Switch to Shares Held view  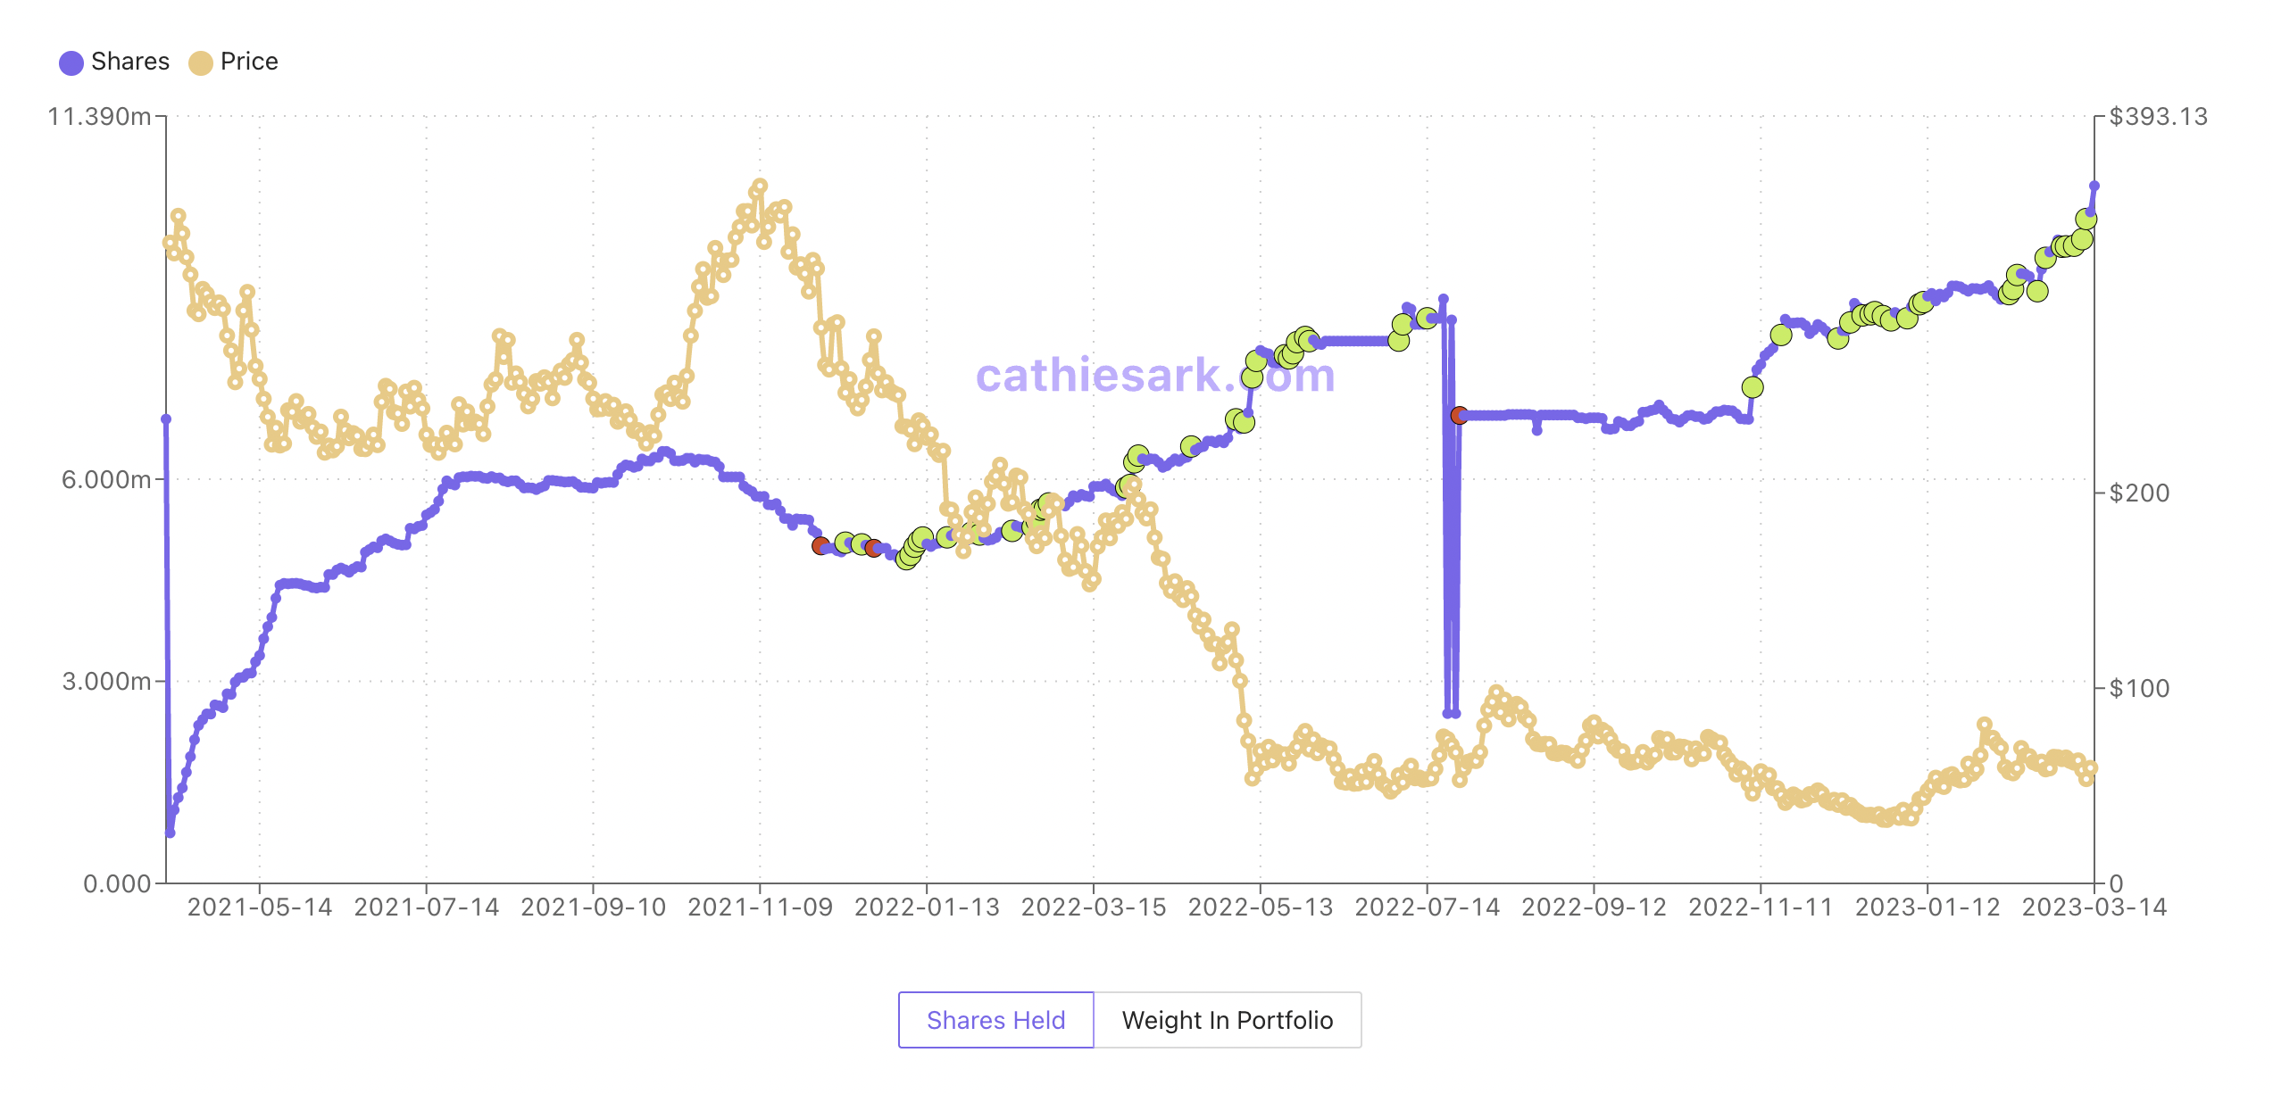995,1020
